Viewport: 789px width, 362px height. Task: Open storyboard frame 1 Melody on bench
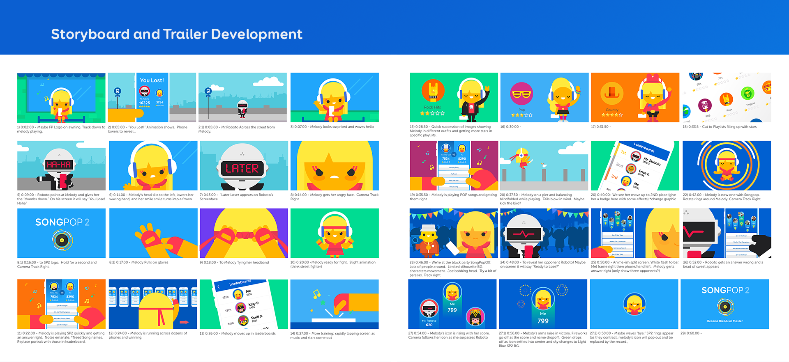pos(61,98)
